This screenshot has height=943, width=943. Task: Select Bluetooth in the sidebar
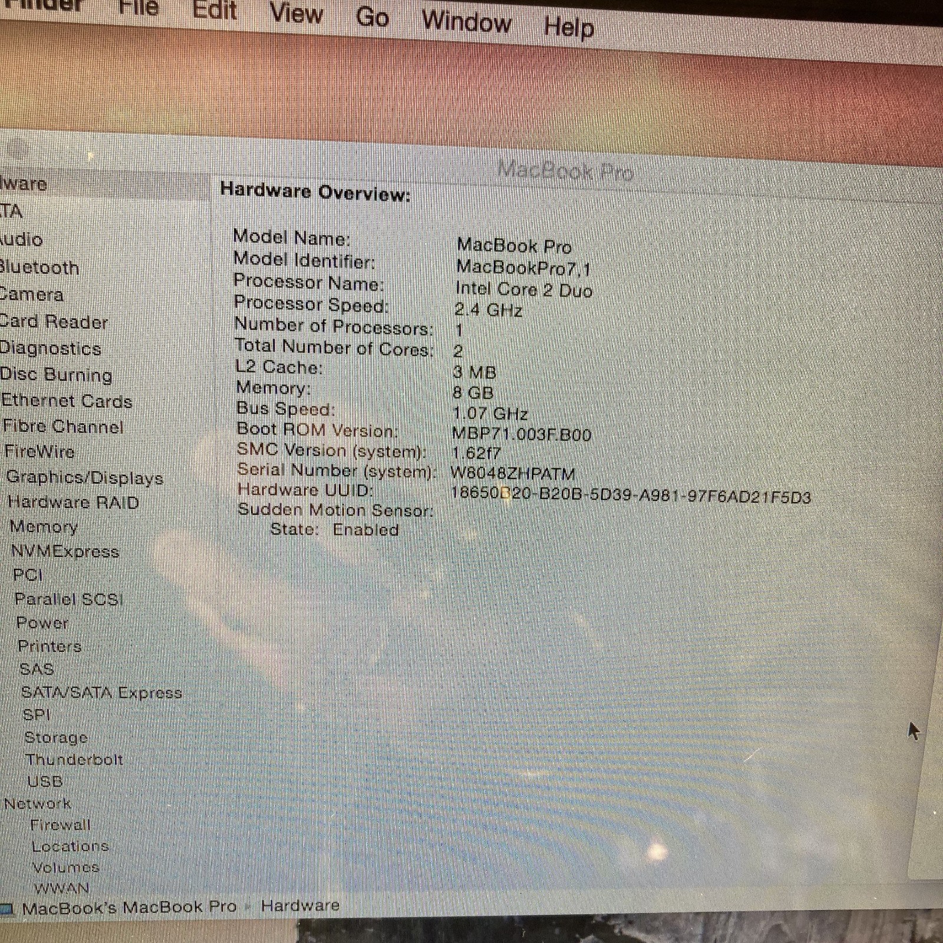39,268
